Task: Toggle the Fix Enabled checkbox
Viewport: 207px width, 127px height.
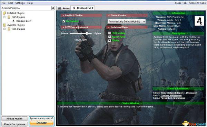Action: pos(64,21)
